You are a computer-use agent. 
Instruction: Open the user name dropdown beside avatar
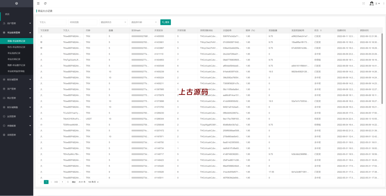point(377,4)
